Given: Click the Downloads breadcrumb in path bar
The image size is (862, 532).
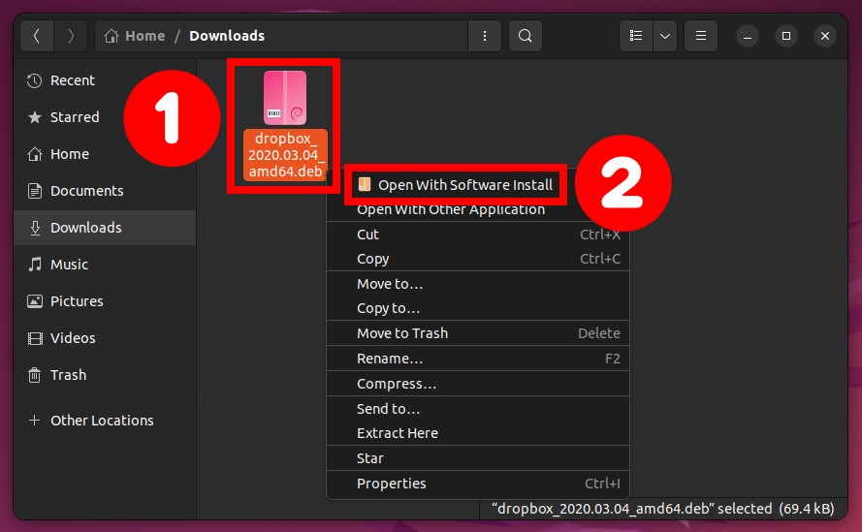Looking at the screenshot, I should 227,36.
